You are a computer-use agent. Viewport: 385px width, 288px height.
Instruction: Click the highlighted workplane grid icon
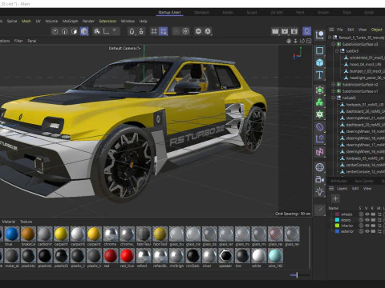coord(163,31)
